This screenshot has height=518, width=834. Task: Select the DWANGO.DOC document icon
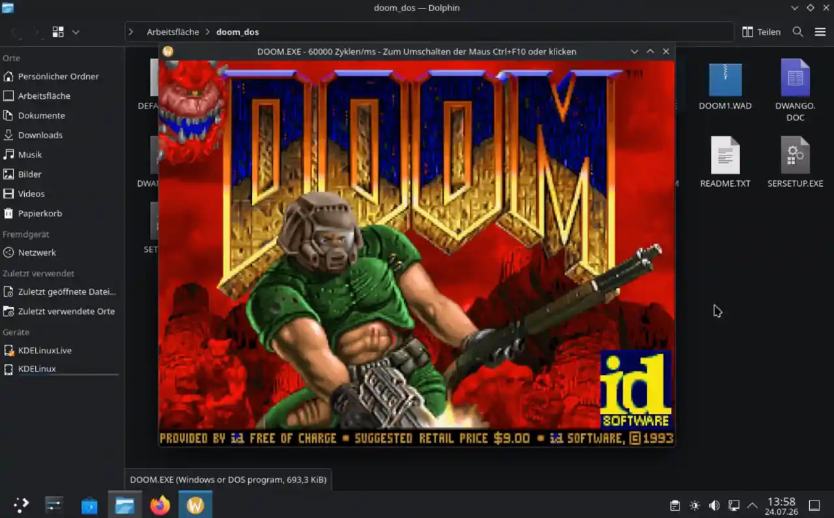(x=795, y=77)
